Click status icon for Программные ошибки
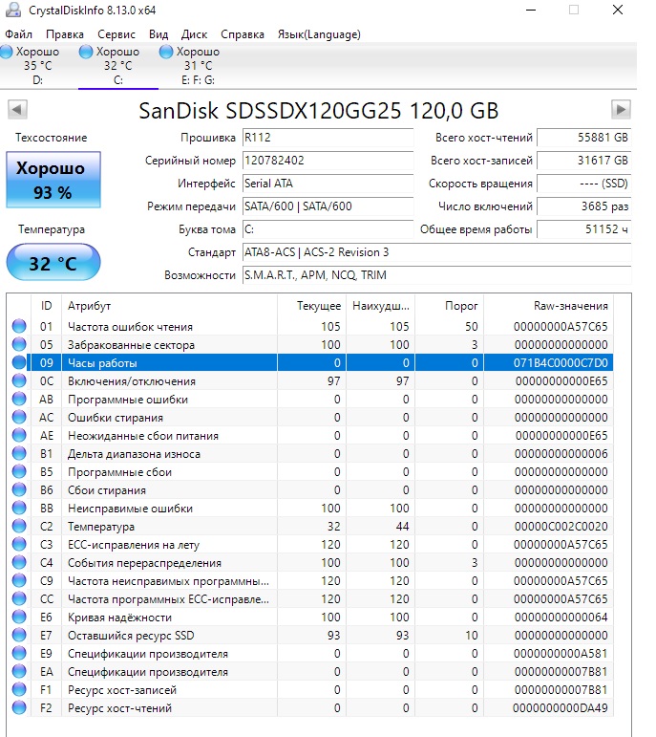656x737 pixels. pyautogui.click(x=19, y=399)
